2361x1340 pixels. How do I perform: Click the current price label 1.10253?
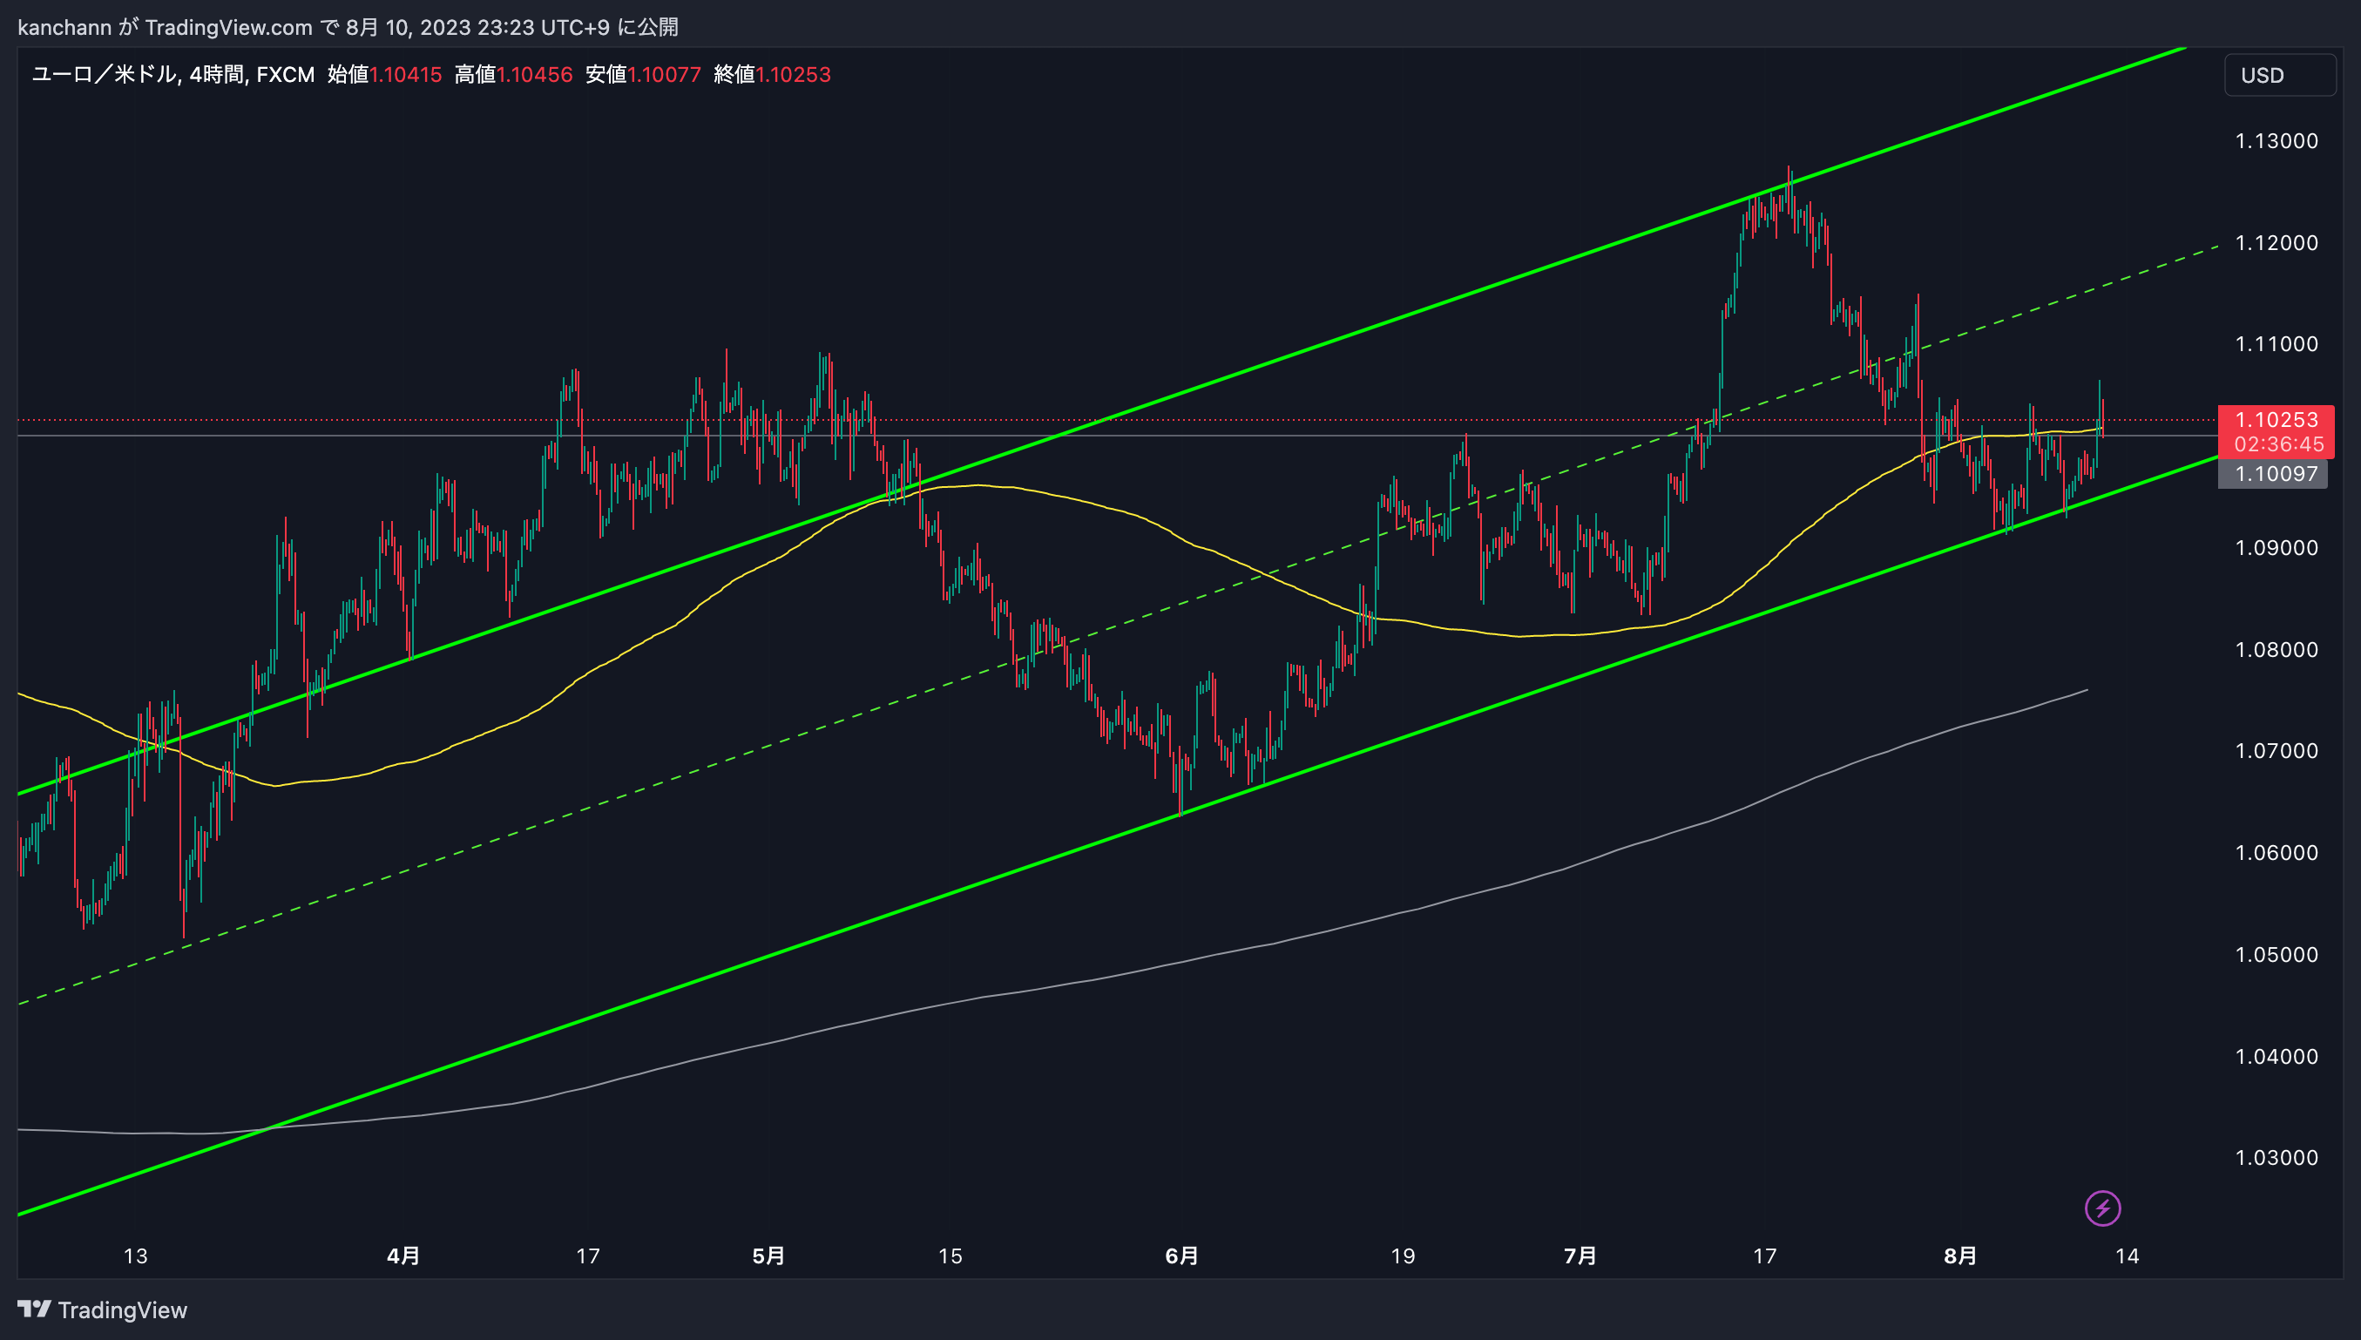[2276, 420]
